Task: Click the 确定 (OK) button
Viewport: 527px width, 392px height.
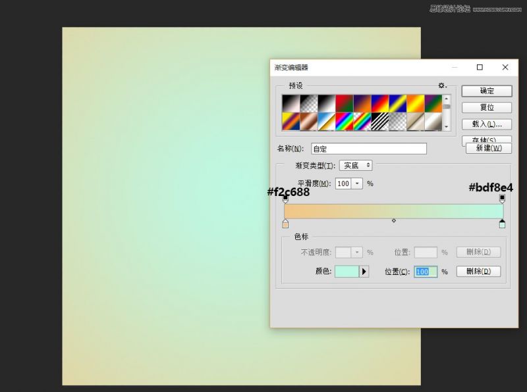Action: [486, 91]
